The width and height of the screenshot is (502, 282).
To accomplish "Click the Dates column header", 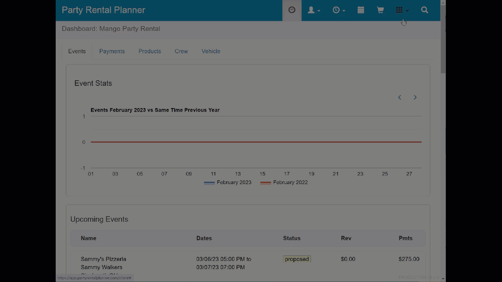I will coord(204,238).
